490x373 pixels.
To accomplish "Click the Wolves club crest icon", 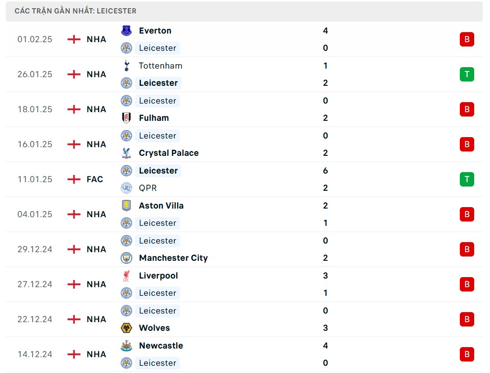I will [x=126, y=328].
